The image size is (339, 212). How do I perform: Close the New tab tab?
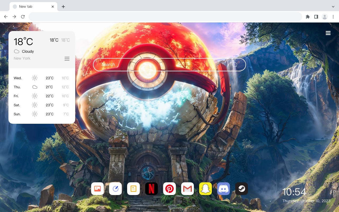pyautogui.click(x=53, y=7)
